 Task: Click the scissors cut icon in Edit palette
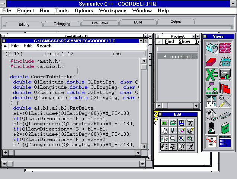click(190, 122)
